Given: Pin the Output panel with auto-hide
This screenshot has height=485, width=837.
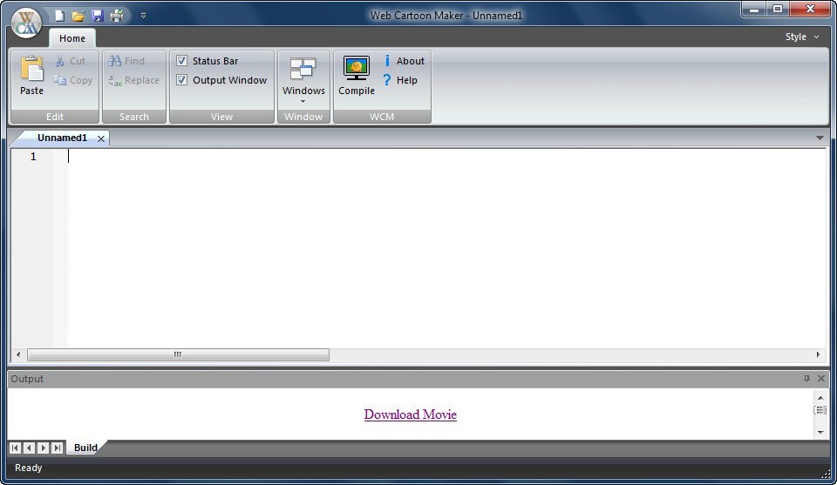Looking at the screenshot, I should tap(806, 379).
